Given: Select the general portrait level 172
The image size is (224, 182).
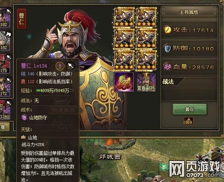Looking at the screenshot, I should coord(5,87).
